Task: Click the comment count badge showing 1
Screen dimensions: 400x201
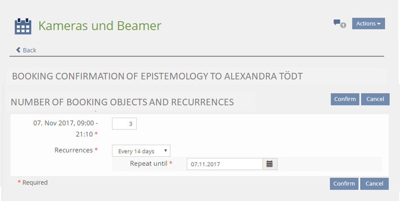Action: [343, 25]
